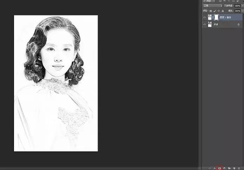Expand the Opacity slider arrow
The height and width of the screenshot is (170, 244).
click(242, 6)
